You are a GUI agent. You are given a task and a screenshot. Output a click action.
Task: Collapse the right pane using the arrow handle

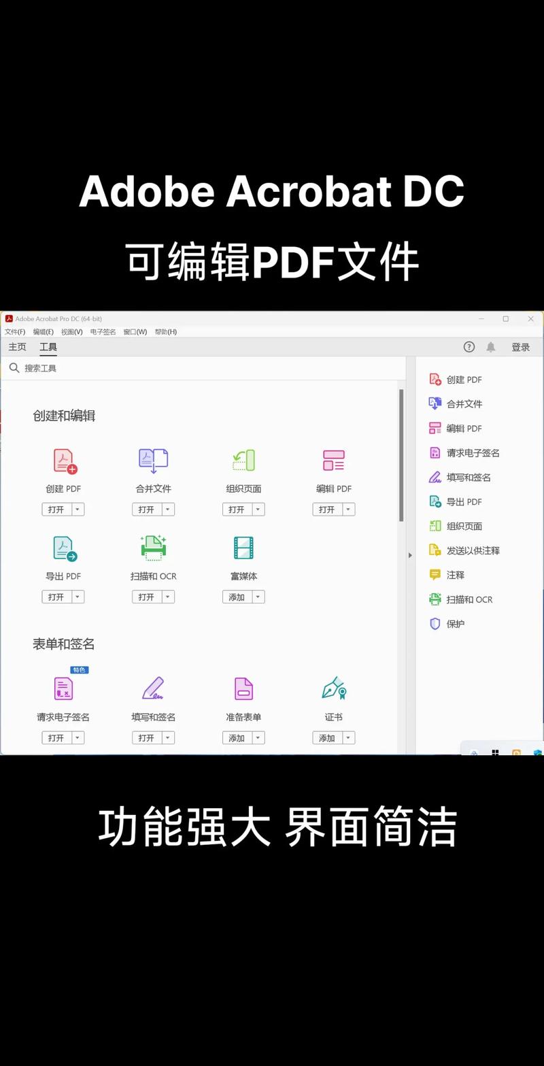(x=410, y=555)
